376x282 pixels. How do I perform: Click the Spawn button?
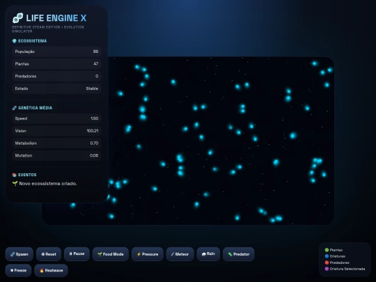19,254
